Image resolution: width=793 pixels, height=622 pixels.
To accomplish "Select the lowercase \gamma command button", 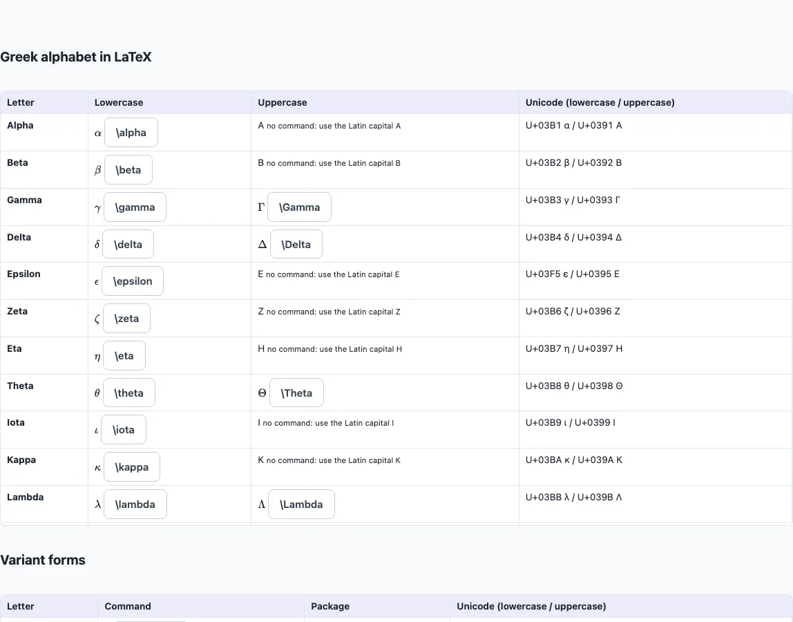I will (x=135, y=207).
